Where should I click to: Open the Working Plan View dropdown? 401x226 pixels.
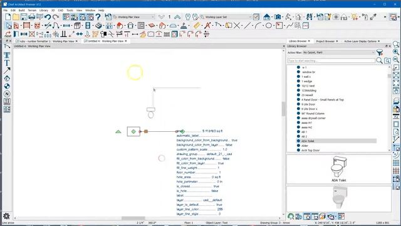click(133, 17)
